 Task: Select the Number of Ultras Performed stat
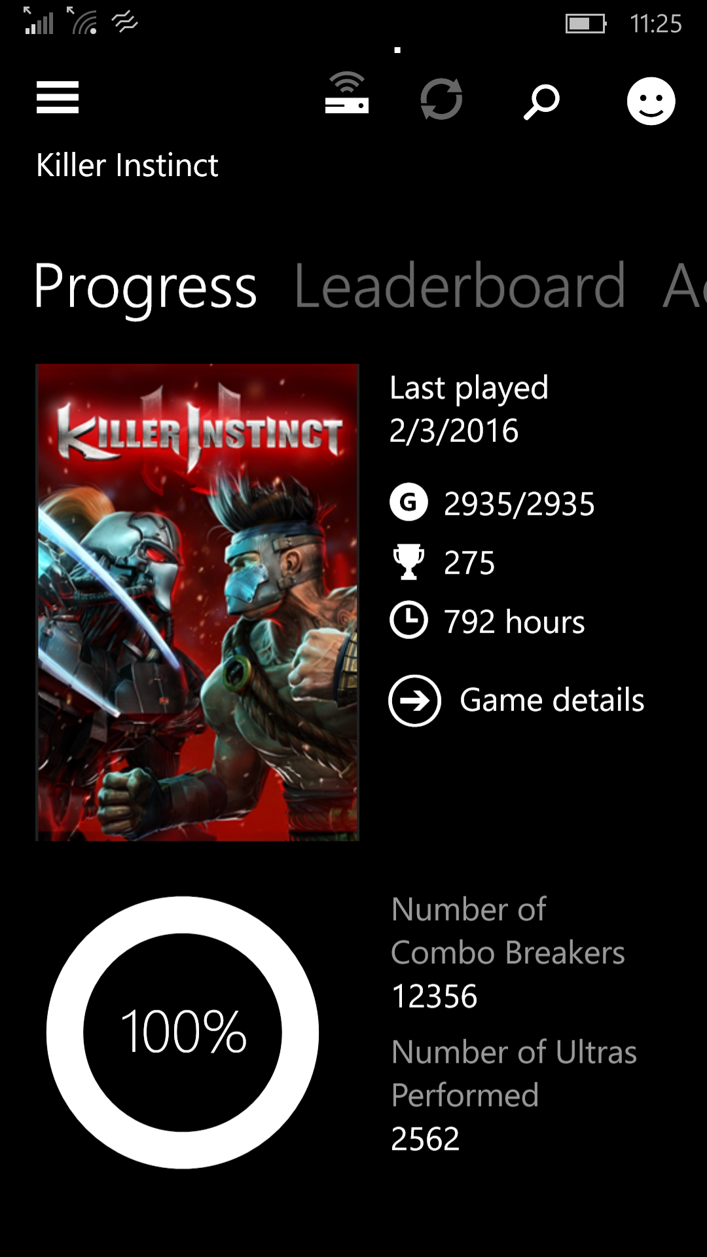514,1095
